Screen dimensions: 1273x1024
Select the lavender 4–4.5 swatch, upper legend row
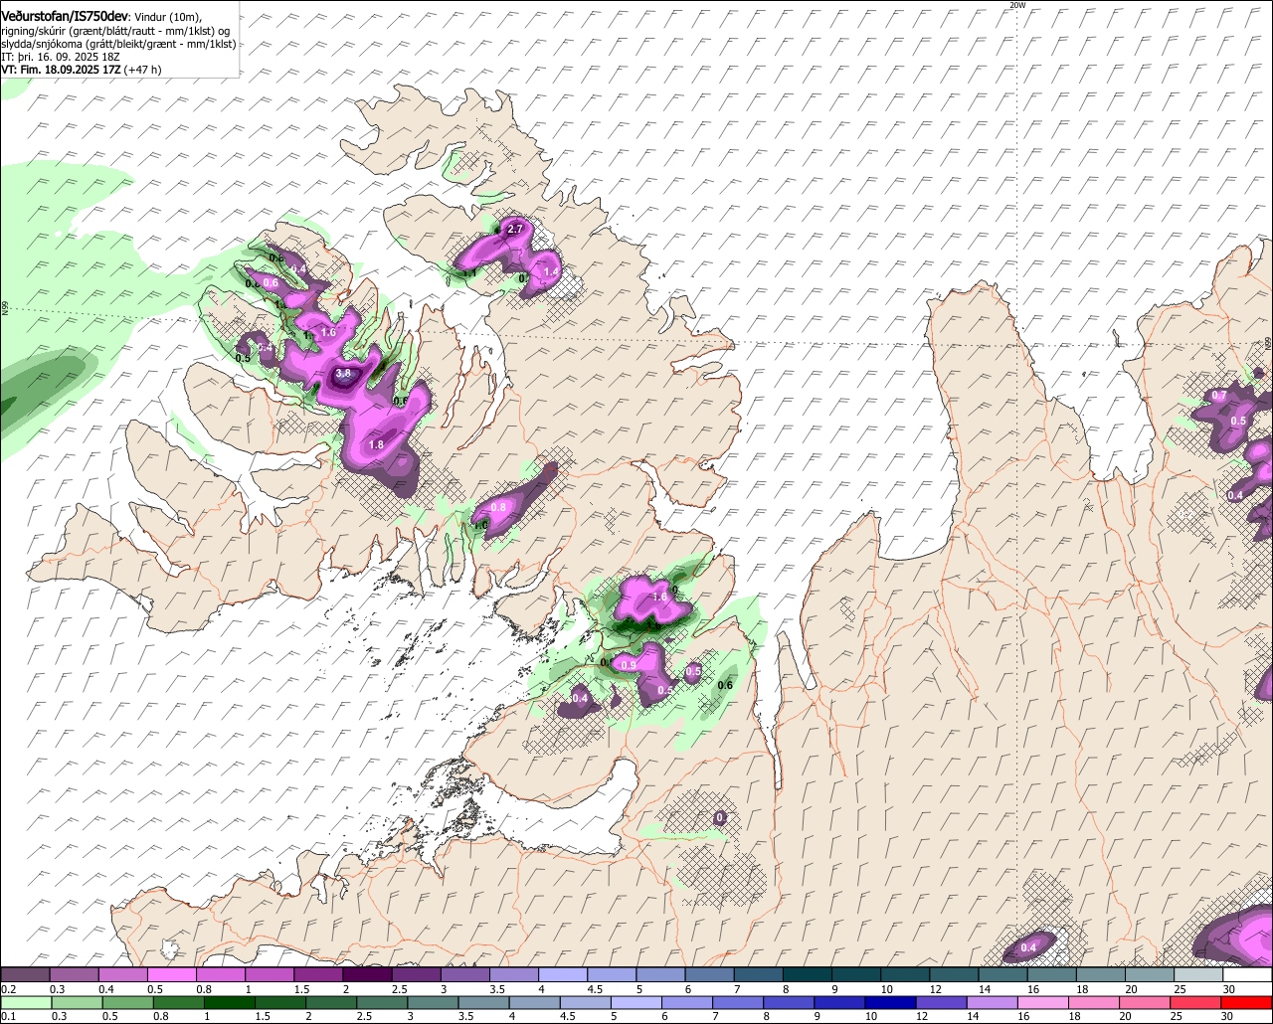click(563, 974)
